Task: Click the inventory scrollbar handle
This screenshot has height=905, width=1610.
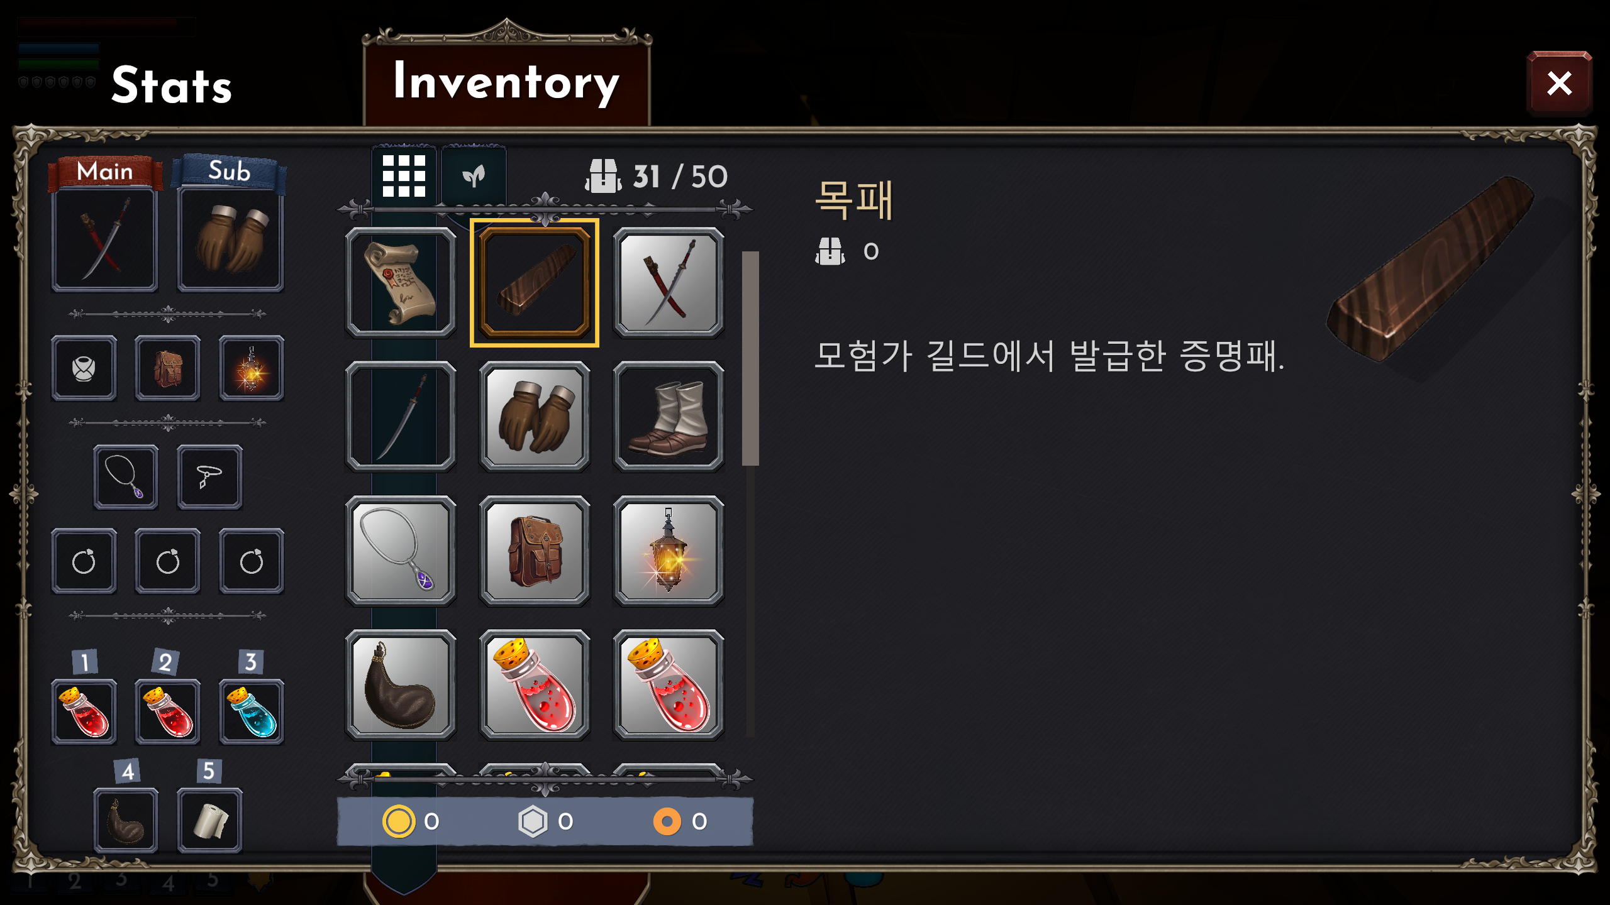Action: [750, 358]
